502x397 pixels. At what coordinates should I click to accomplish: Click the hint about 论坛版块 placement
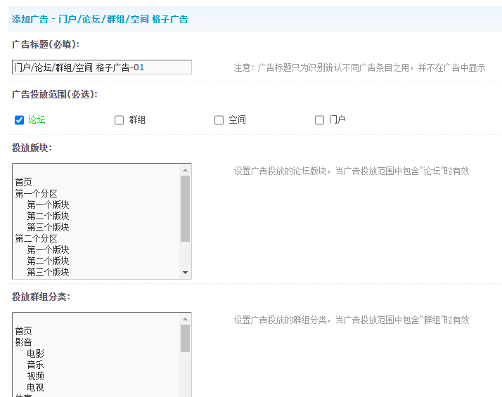[x=352, y=171]
